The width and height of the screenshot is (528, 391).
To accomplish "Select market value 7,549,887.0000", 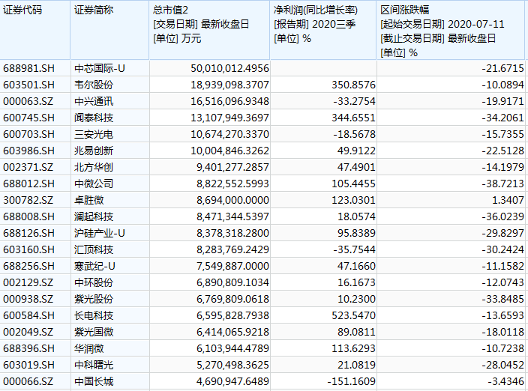I will coord(232,266).
